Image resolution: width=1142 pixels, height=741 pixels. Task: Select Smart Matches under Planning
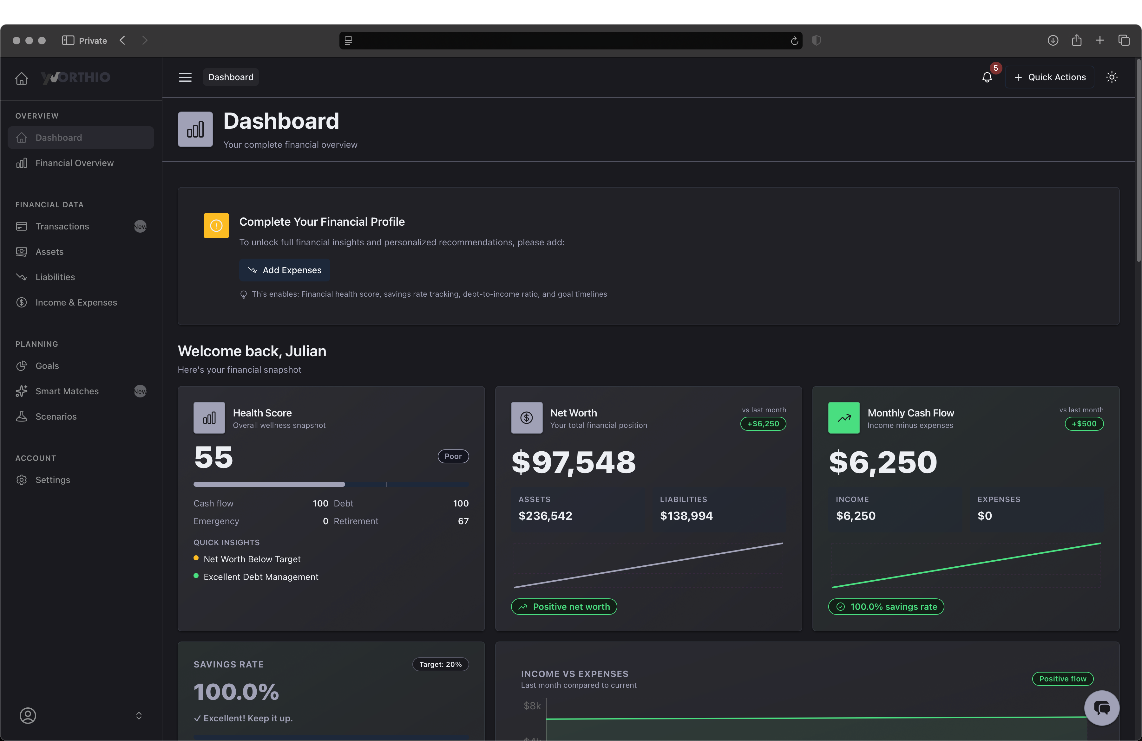(67, 391)
